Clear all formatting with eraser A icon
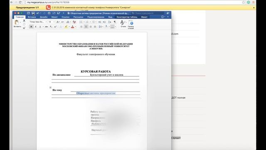Screen dimensions: 266x150 pos(74,22)
